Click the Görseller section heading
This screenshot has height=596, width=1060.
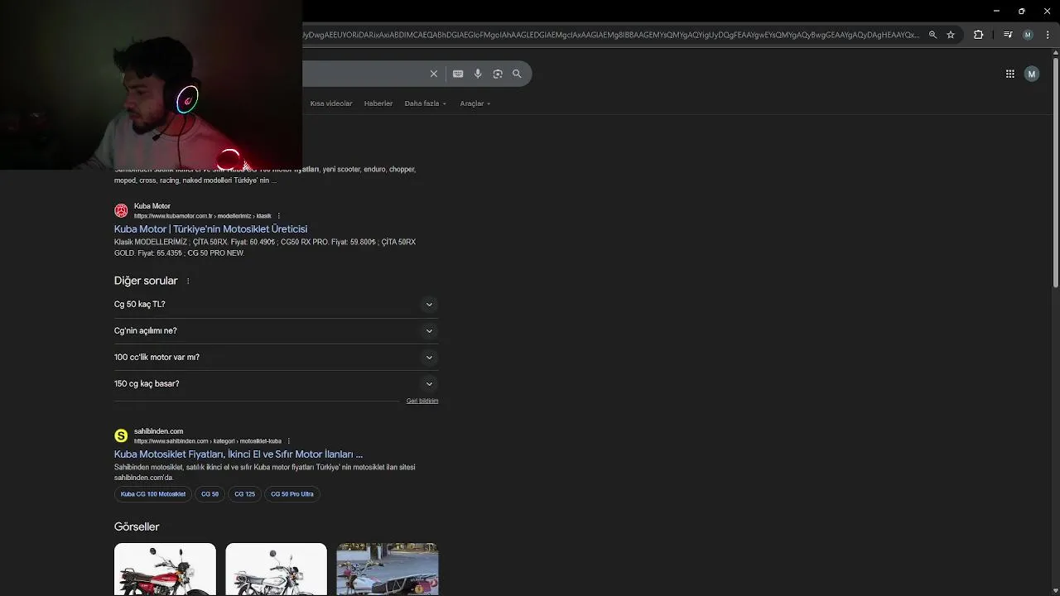tap(137, 526)
